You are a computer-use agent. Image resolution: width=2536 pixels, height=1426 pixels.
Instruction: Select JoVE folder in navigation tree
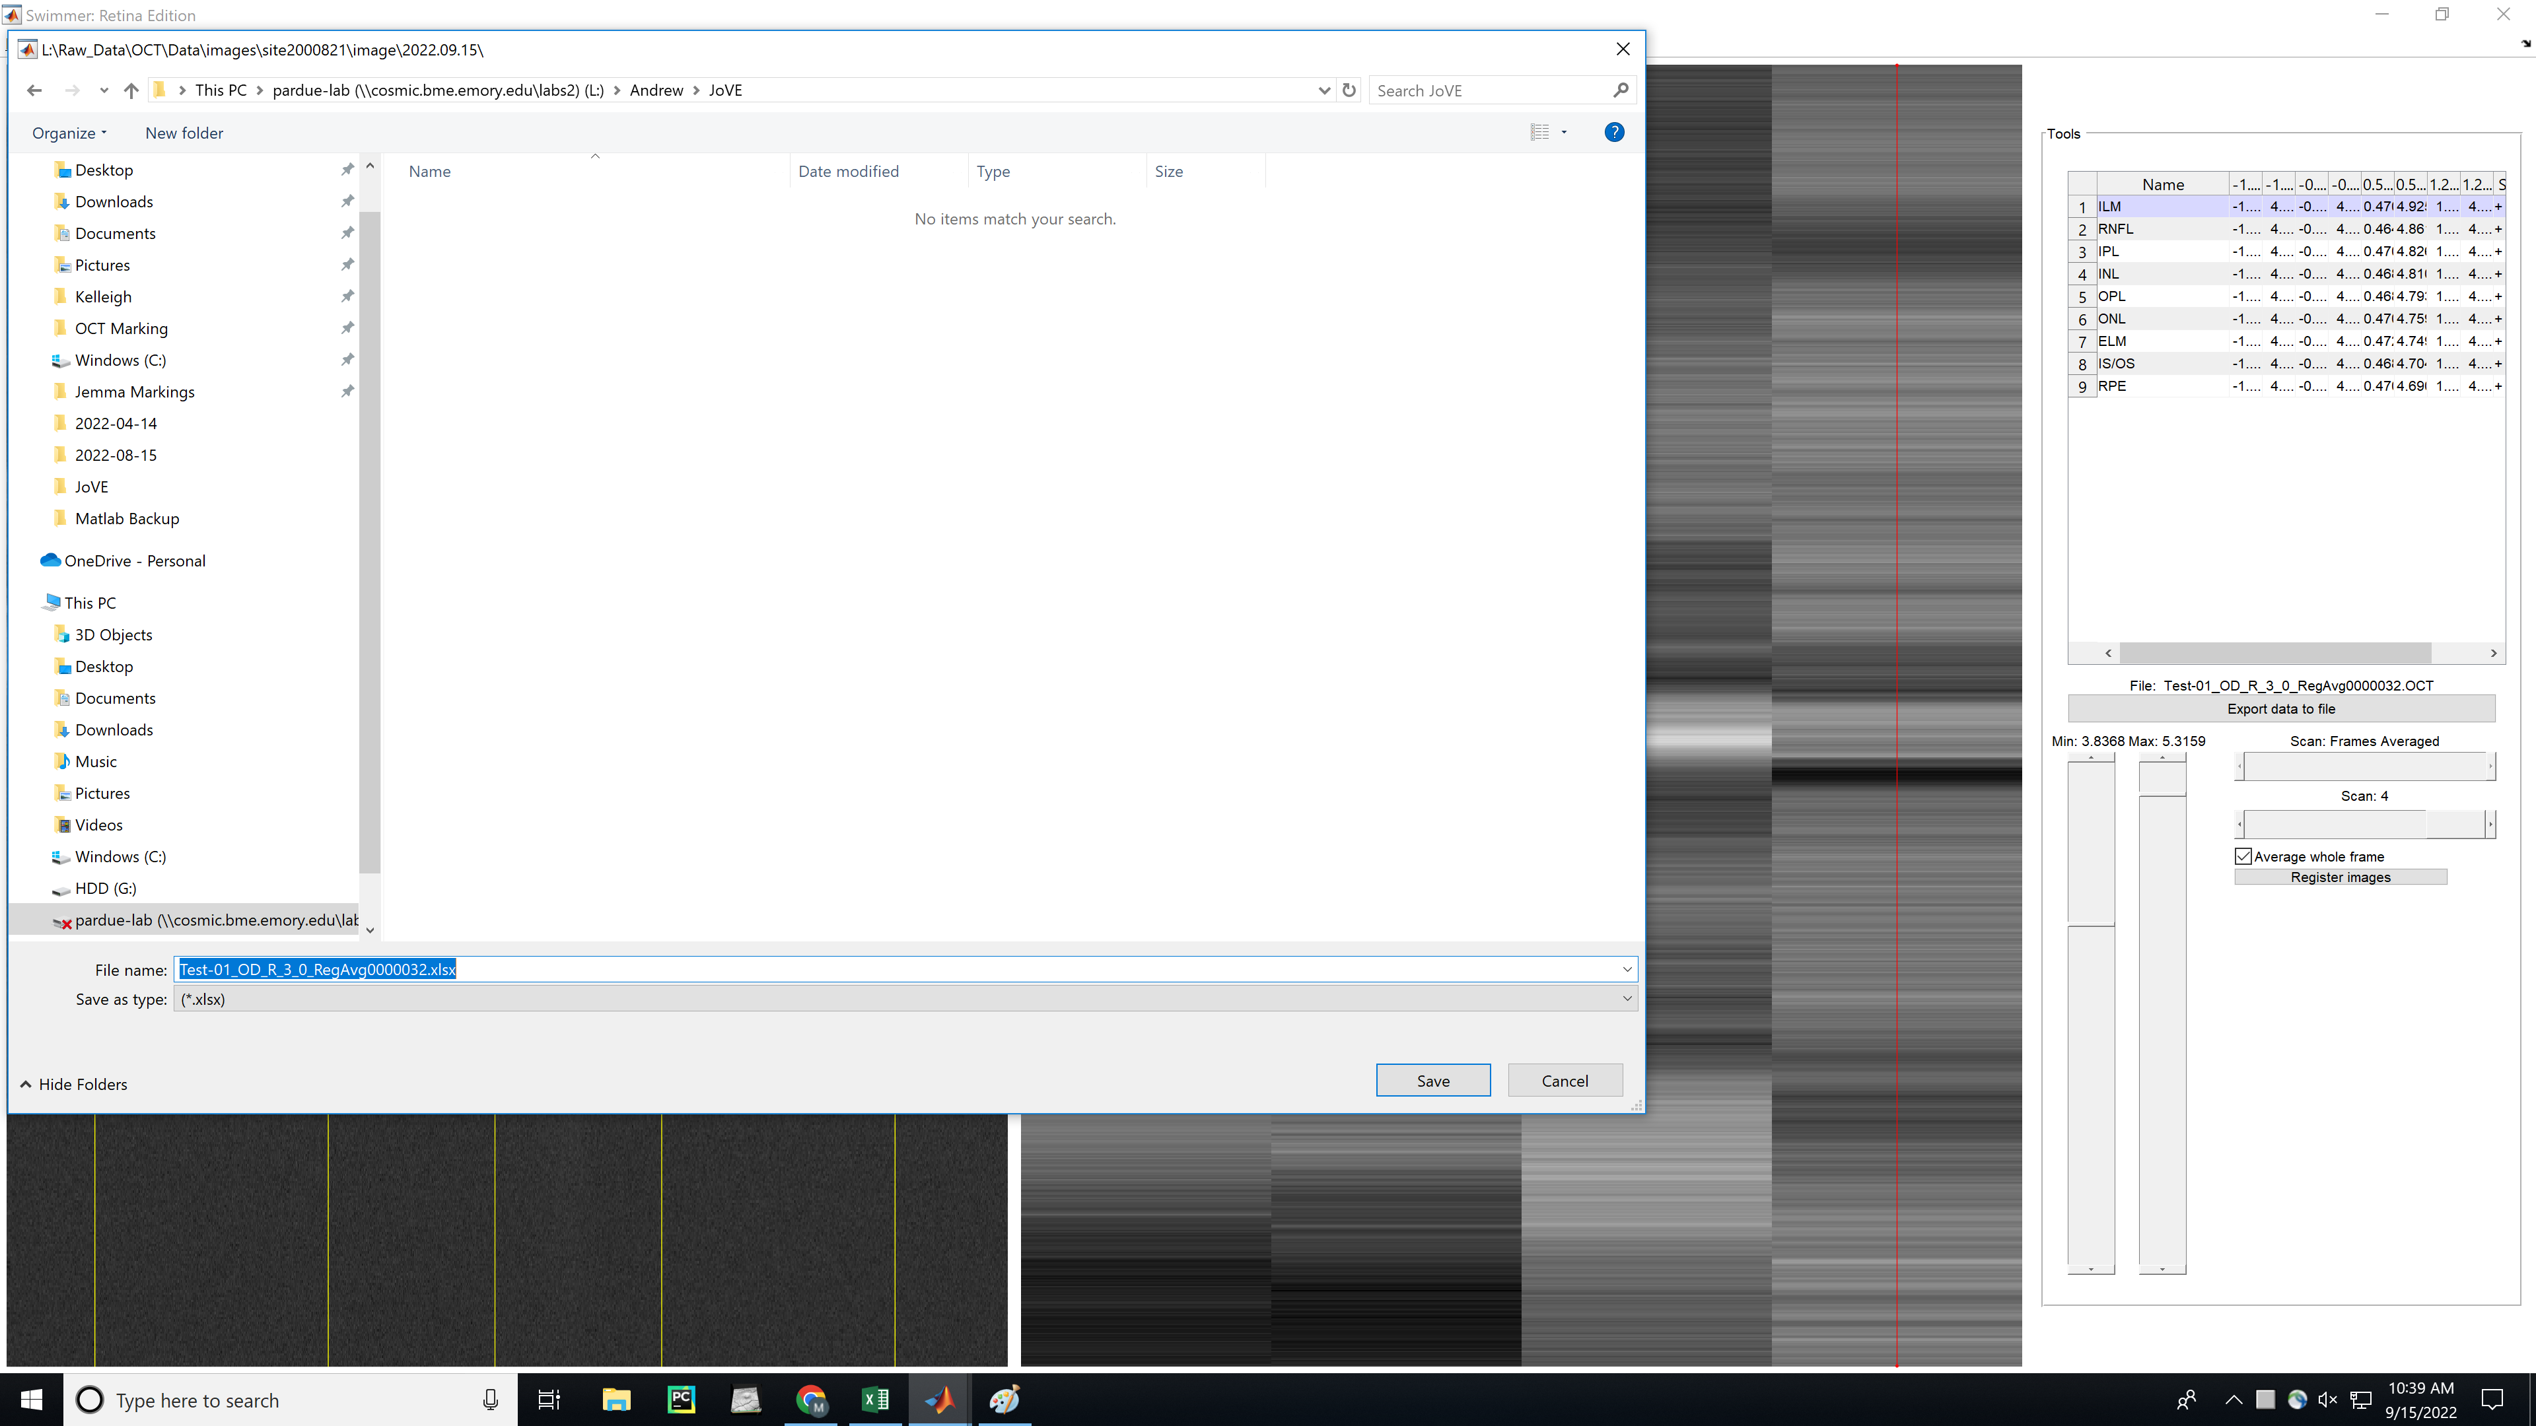point(92,487)
